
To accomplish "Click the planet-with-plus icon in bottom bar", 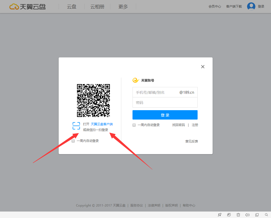I will coord(229,215).
